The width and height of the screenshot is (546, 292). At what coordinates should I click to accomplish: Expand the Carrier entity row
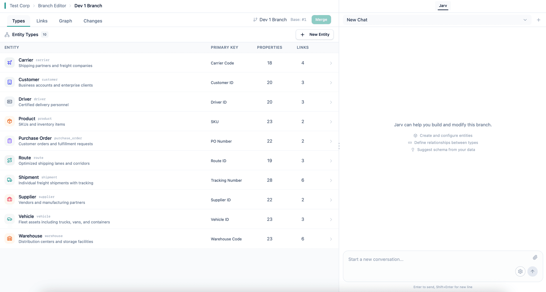pos(331,63)
